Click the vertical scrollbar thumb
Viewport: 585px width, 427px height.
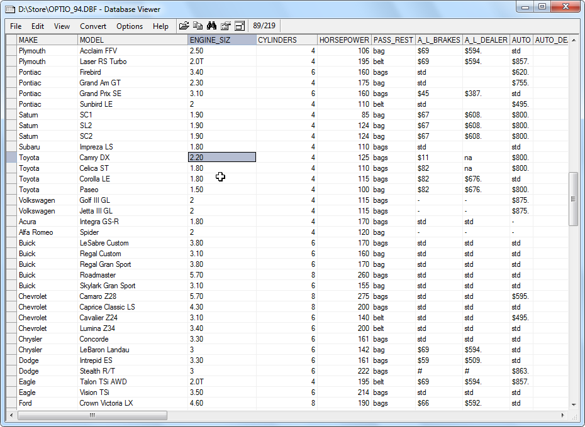574,199
